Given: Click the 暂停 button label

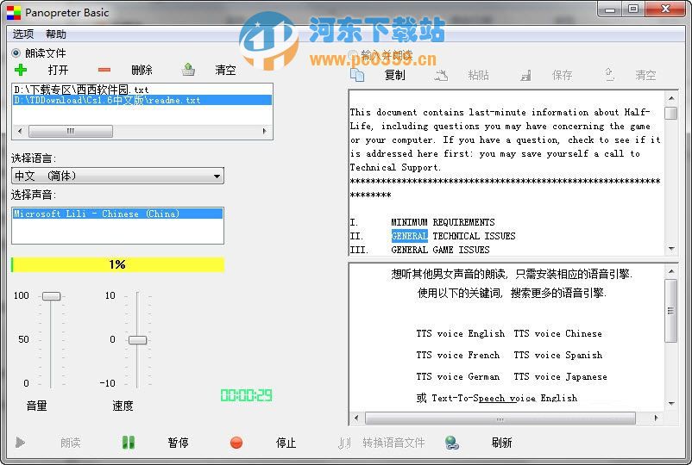Looking at the screenshot, I should tap(179, 443).
